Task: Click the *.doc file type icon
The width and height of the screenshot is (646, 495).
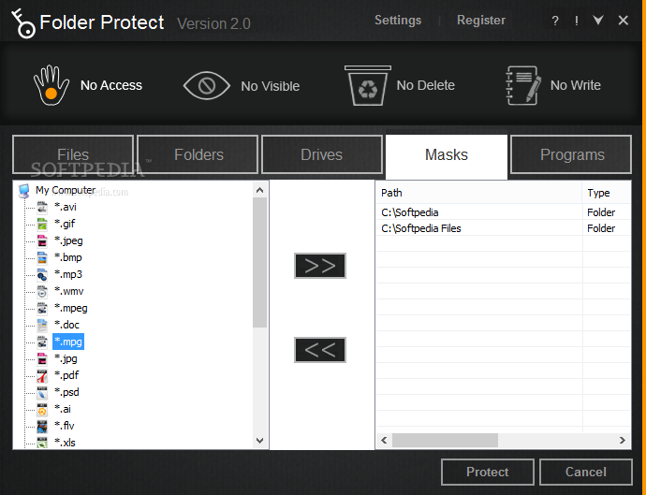Action: (x=42, y=326)
